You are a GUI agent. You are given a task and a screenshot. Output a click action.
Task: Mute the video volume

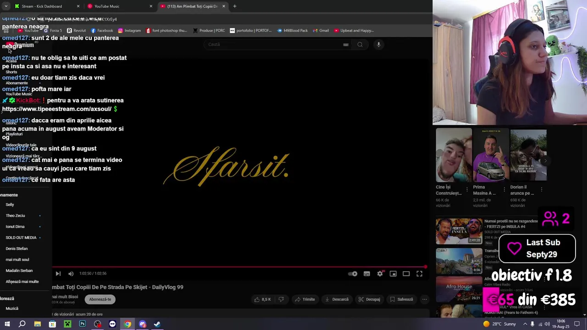[x=71, y=274]
